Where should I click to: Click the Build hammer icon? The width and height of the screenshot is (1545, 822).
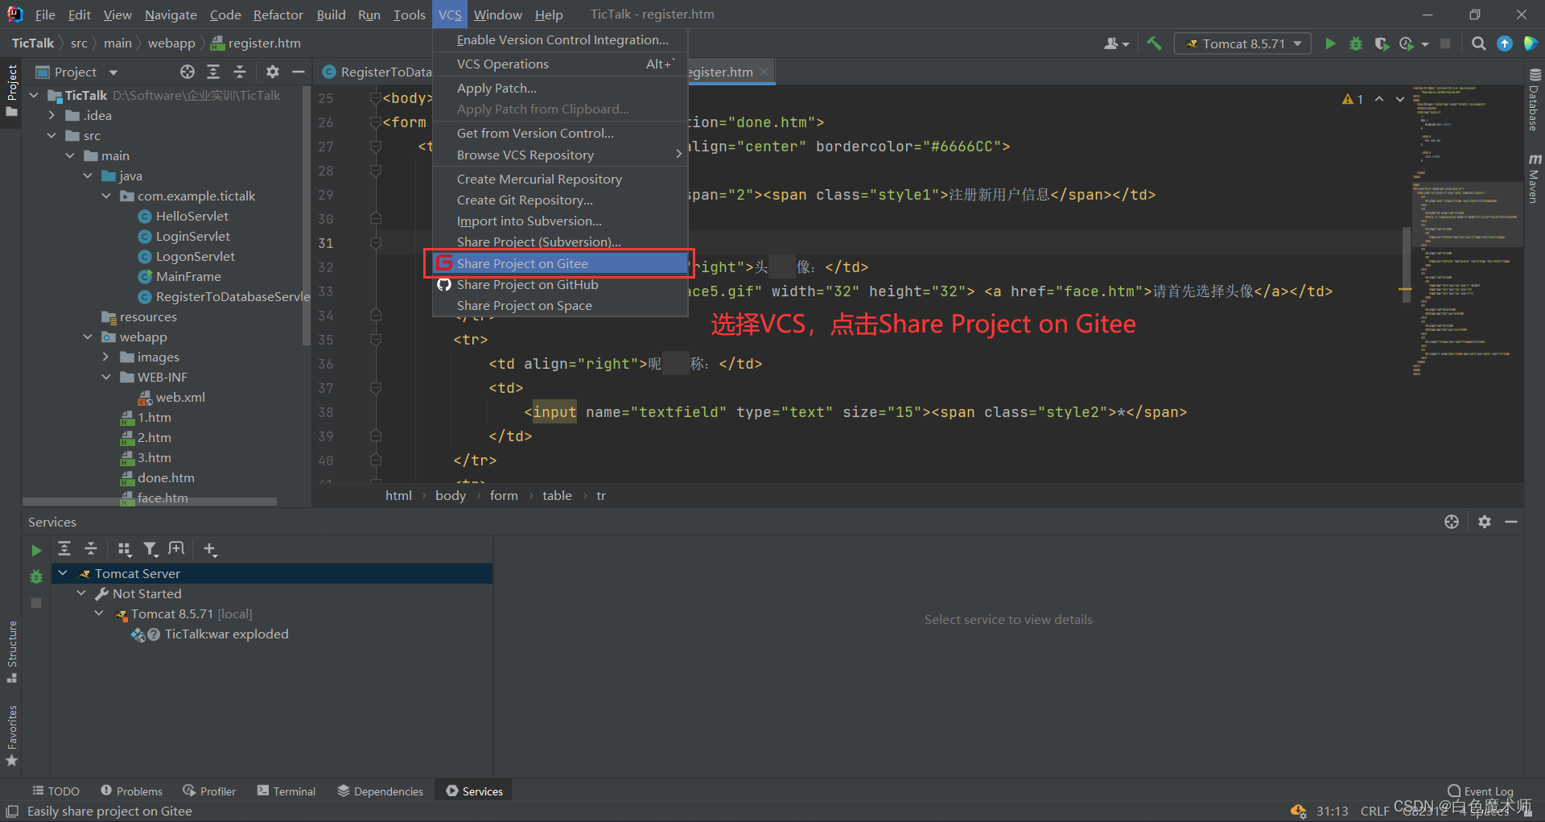coord(1154,43)
